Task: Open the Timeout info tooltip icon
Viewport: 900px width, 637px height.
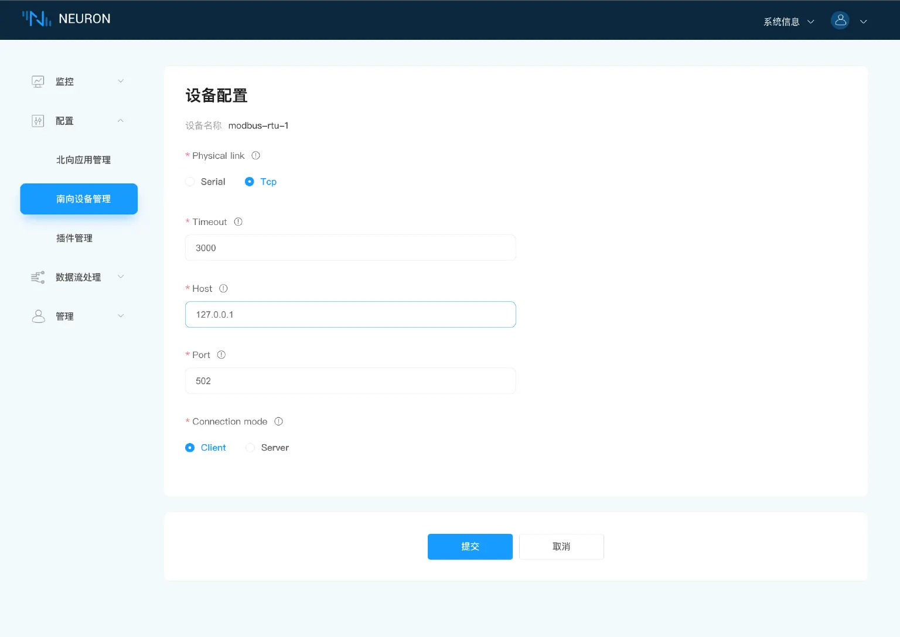Action: click(x=238, y=222)
